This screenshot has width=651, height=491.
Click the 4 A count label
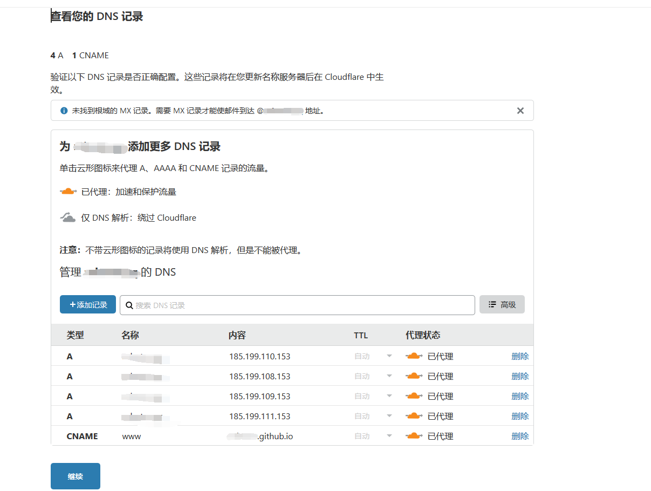click(57, 55)
